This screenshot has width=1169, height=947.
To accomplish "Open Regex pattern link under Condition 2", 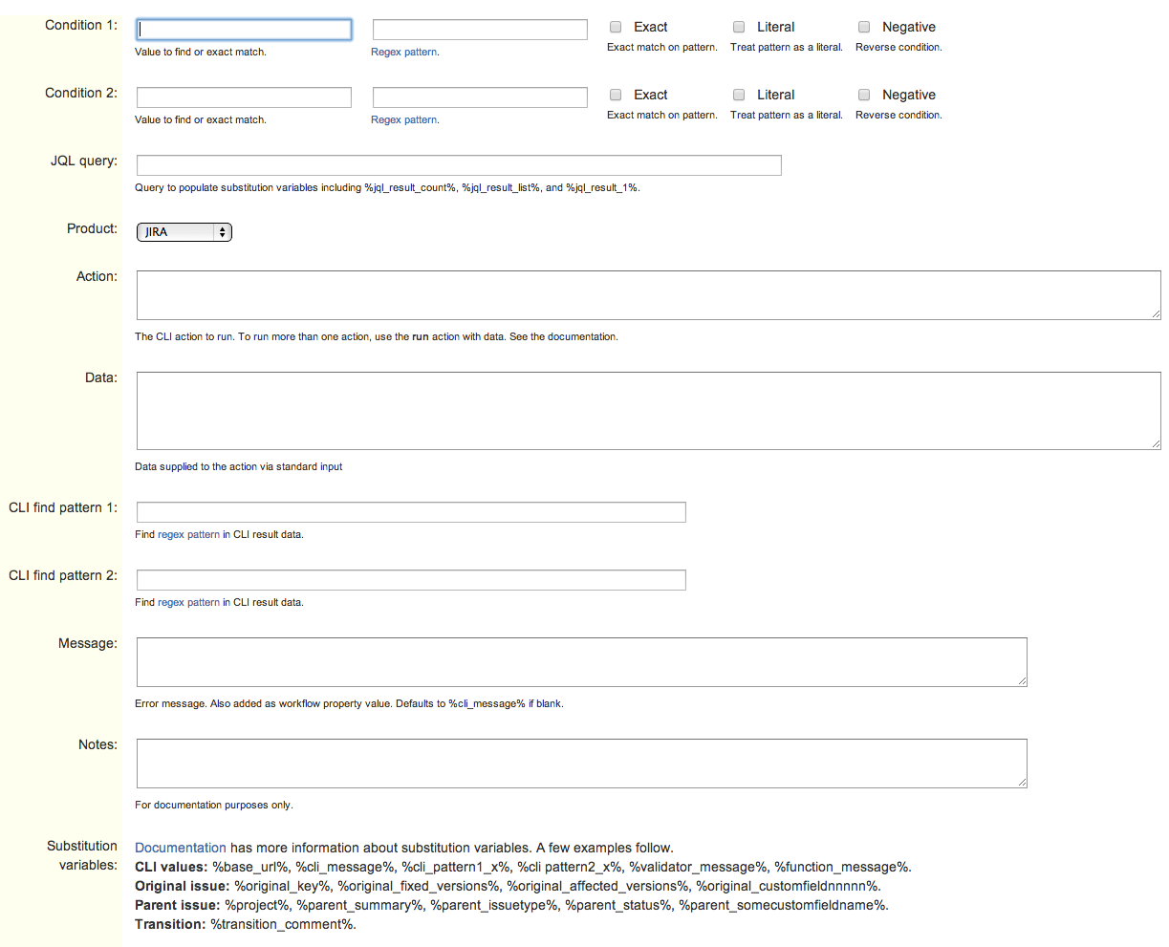I will click(x=403, y=120).
